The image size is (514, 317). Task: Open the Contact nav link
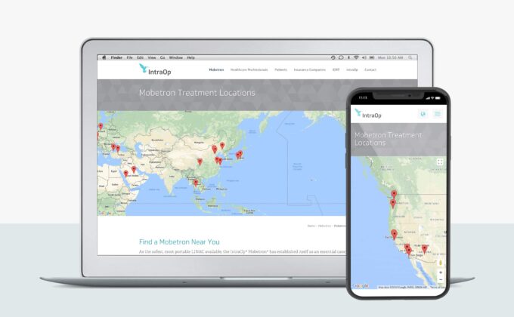370,69
